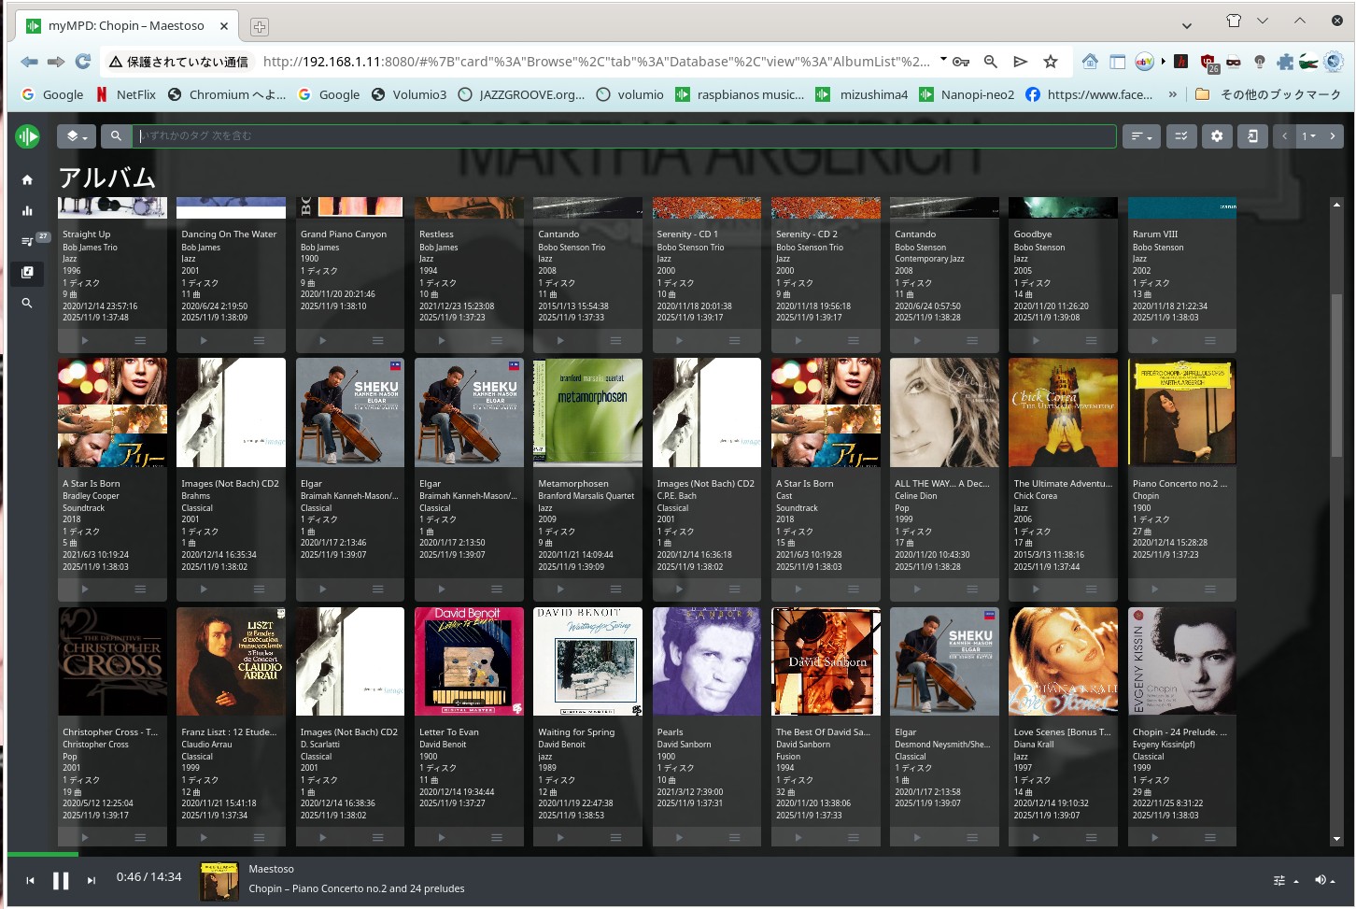Switch to the myMPD Chopin browser tab
This screenshot has width=1356, height=909.
(126, 25)
